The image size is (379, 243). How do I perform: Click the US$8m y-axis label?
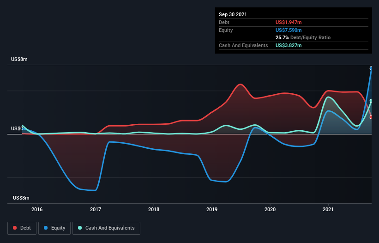(x=19, y=60)
